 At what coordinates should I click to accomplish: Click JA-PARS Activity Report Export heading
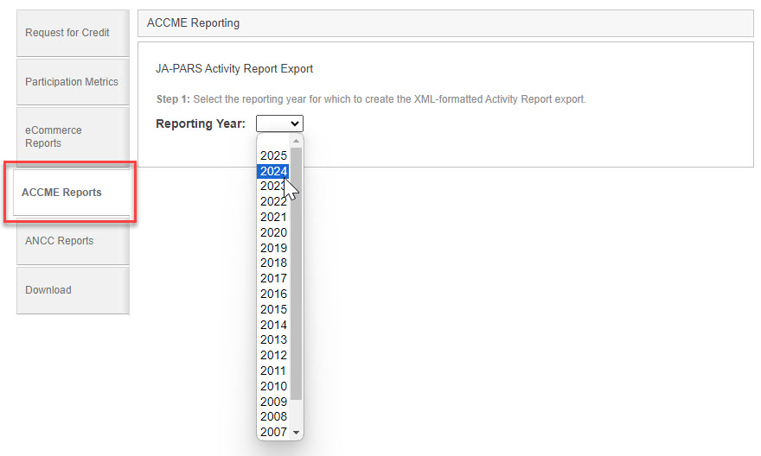pos(234,69)
